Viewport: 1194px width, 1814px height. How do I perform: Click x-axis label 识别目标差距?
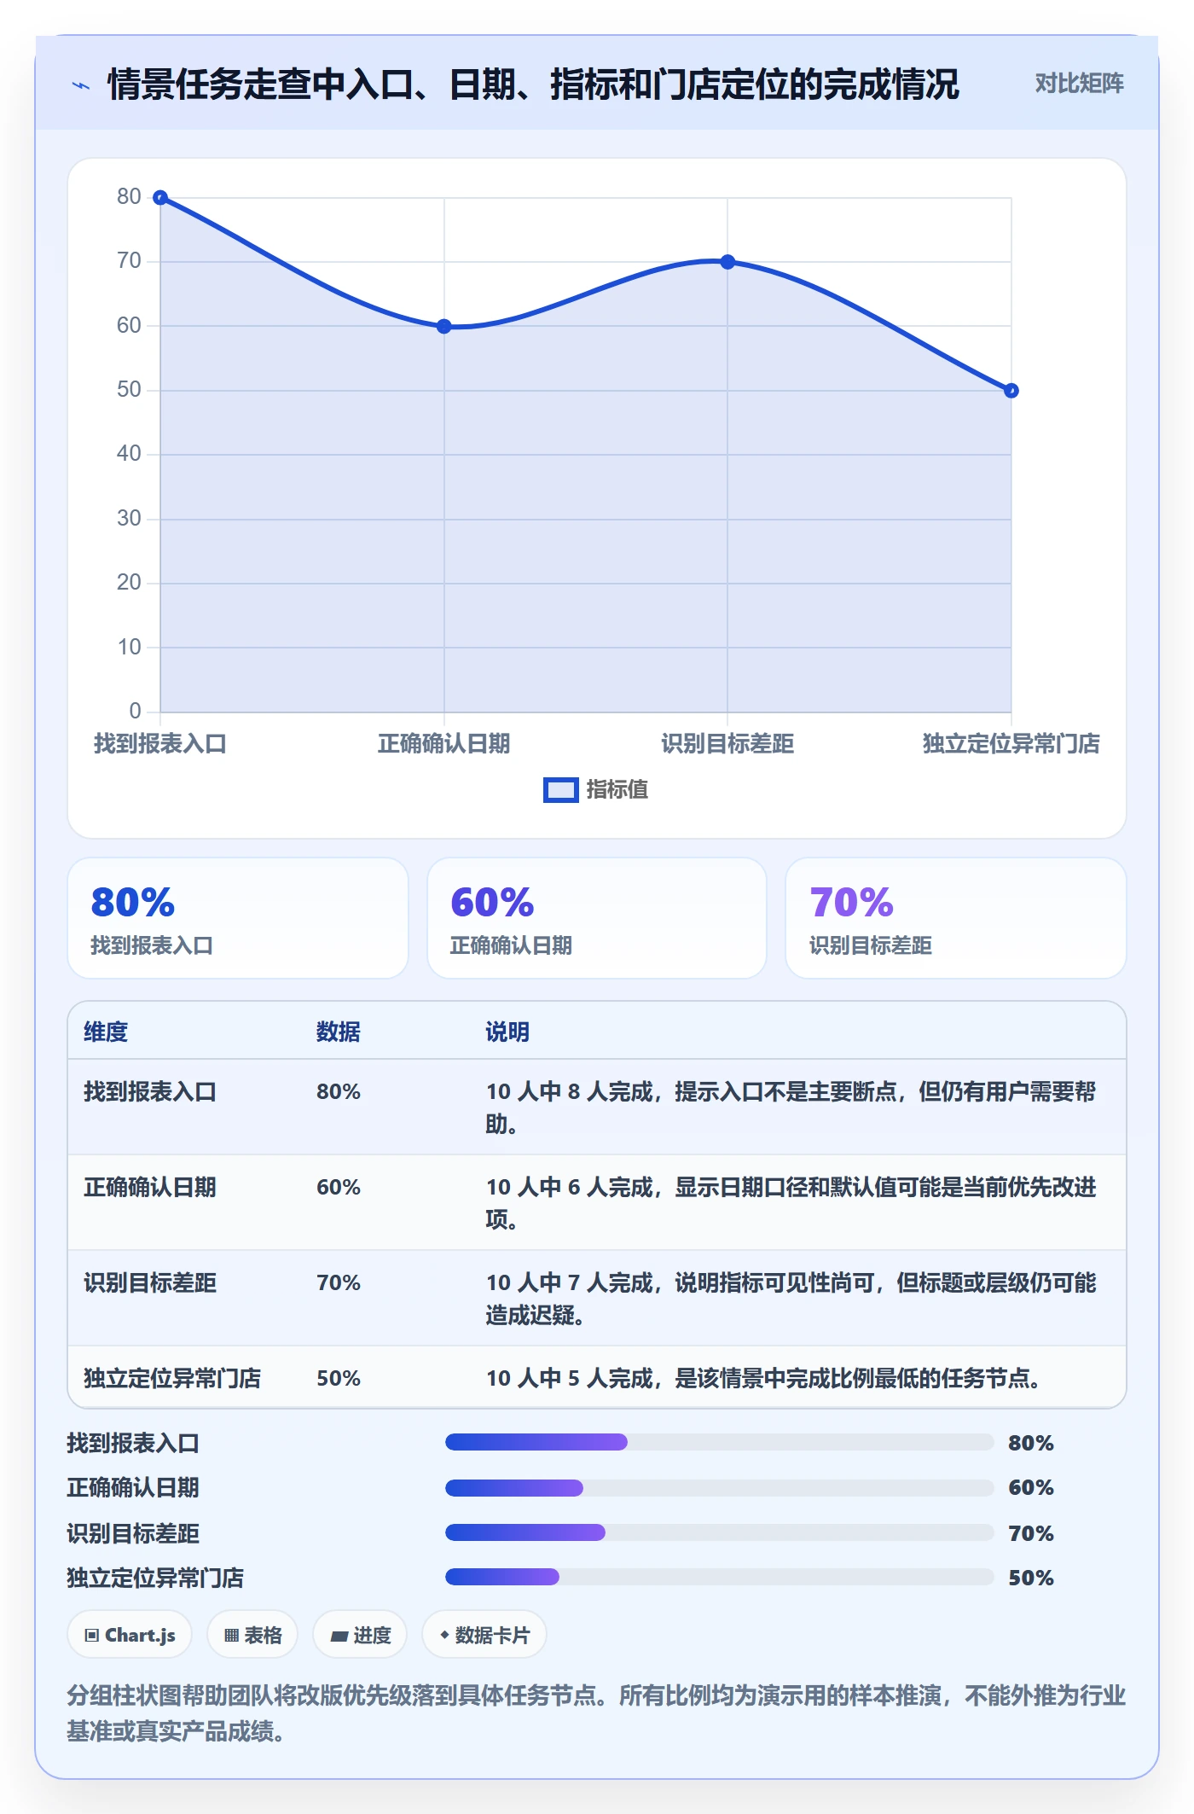click(x=727, y=743)
